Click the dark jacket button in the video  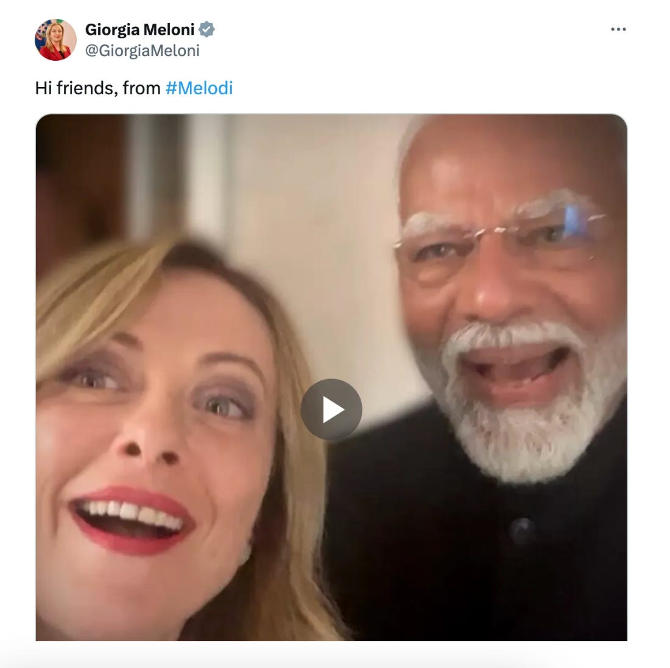522,530
